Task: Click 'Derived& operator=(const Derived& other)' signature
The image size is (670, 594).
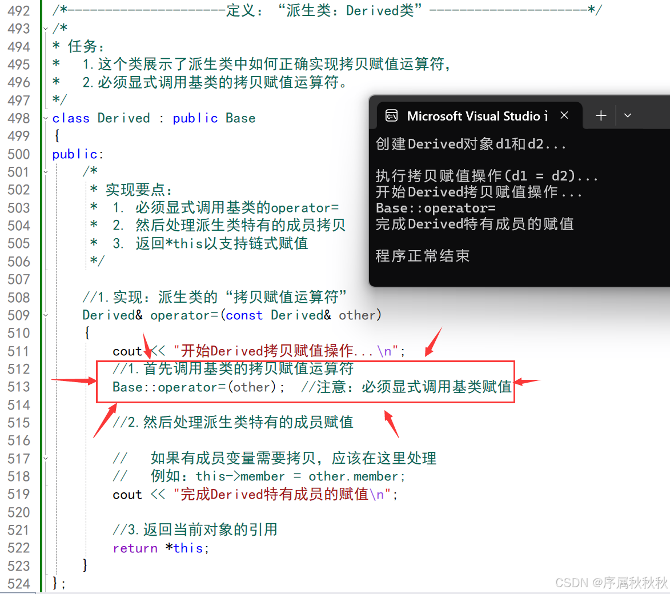Action: coord(231,315)
